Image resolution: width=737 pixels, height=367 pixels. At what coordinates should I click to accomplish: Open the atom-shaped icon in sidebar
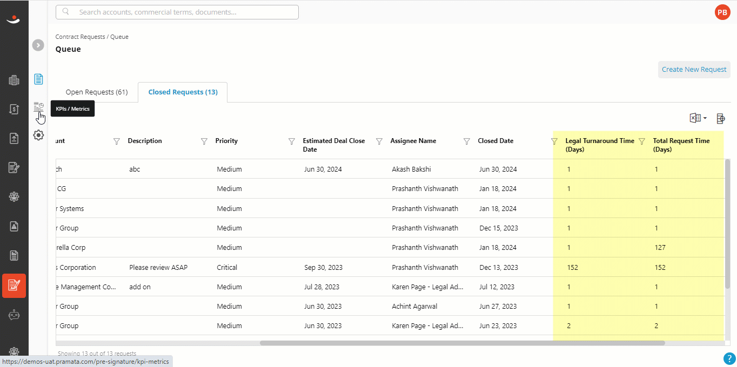pos(14,197)
